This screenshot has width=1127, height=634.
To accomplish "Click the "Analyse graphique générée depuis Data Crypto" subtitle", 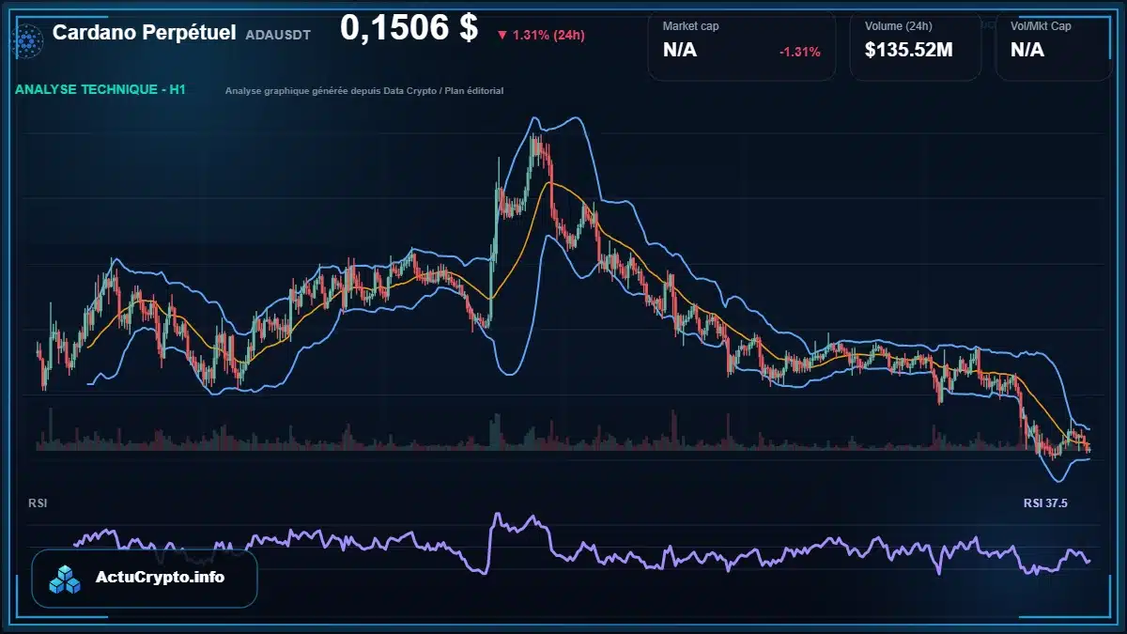I will [326, 91].
